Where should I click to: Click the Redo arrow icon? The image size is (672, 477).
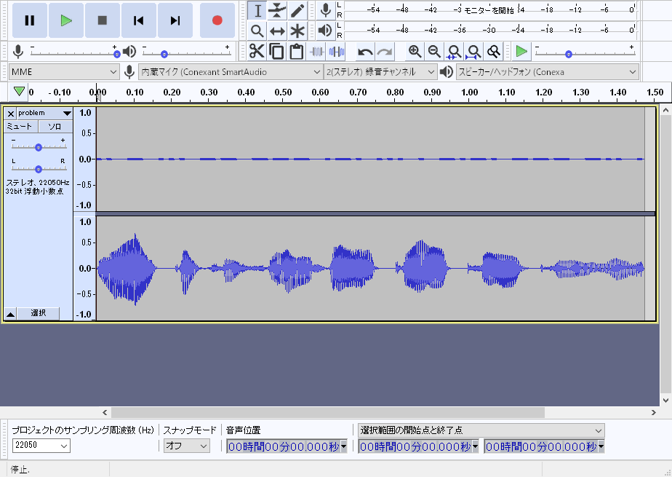click(385, 52)
